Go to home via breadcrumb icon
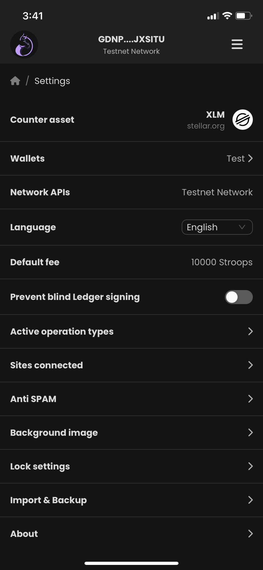 pyautogui.click(x=15, y=81)
